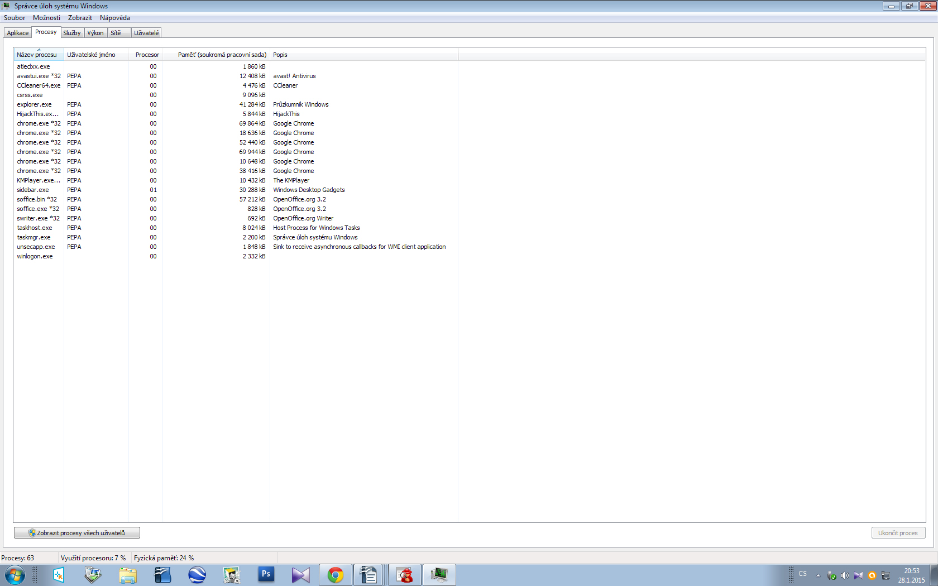Sort by the Název procesu column
The width and height of the screenshot is (938, 586).
click(x=39, y=55)
